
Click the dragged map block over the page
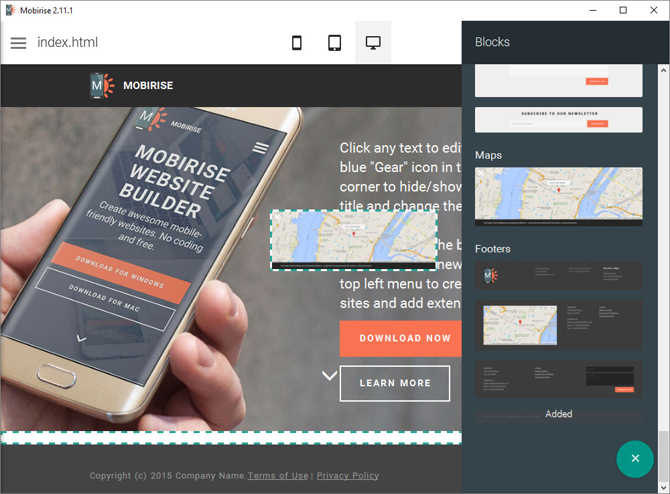[354, 240]
